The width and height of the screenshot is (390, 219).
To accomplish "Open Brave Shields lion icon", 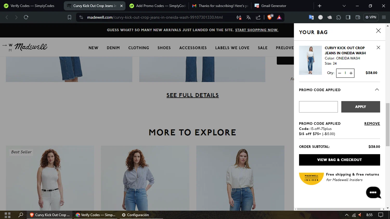I will pos(270,17).
